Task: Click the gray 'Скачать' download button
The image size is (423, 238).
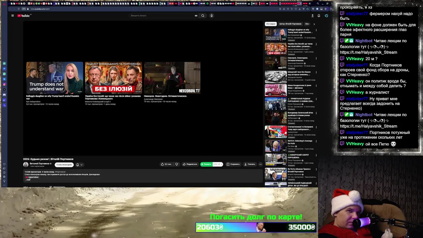Action: coord(250,164)
